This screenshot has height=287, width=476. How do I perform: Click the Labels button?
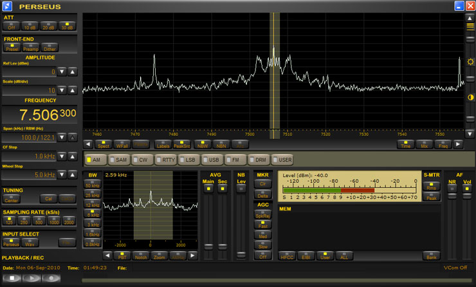click(x=163, y=145)
